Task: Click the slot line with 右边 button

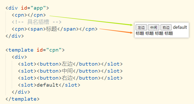Action: coord(70,78)
